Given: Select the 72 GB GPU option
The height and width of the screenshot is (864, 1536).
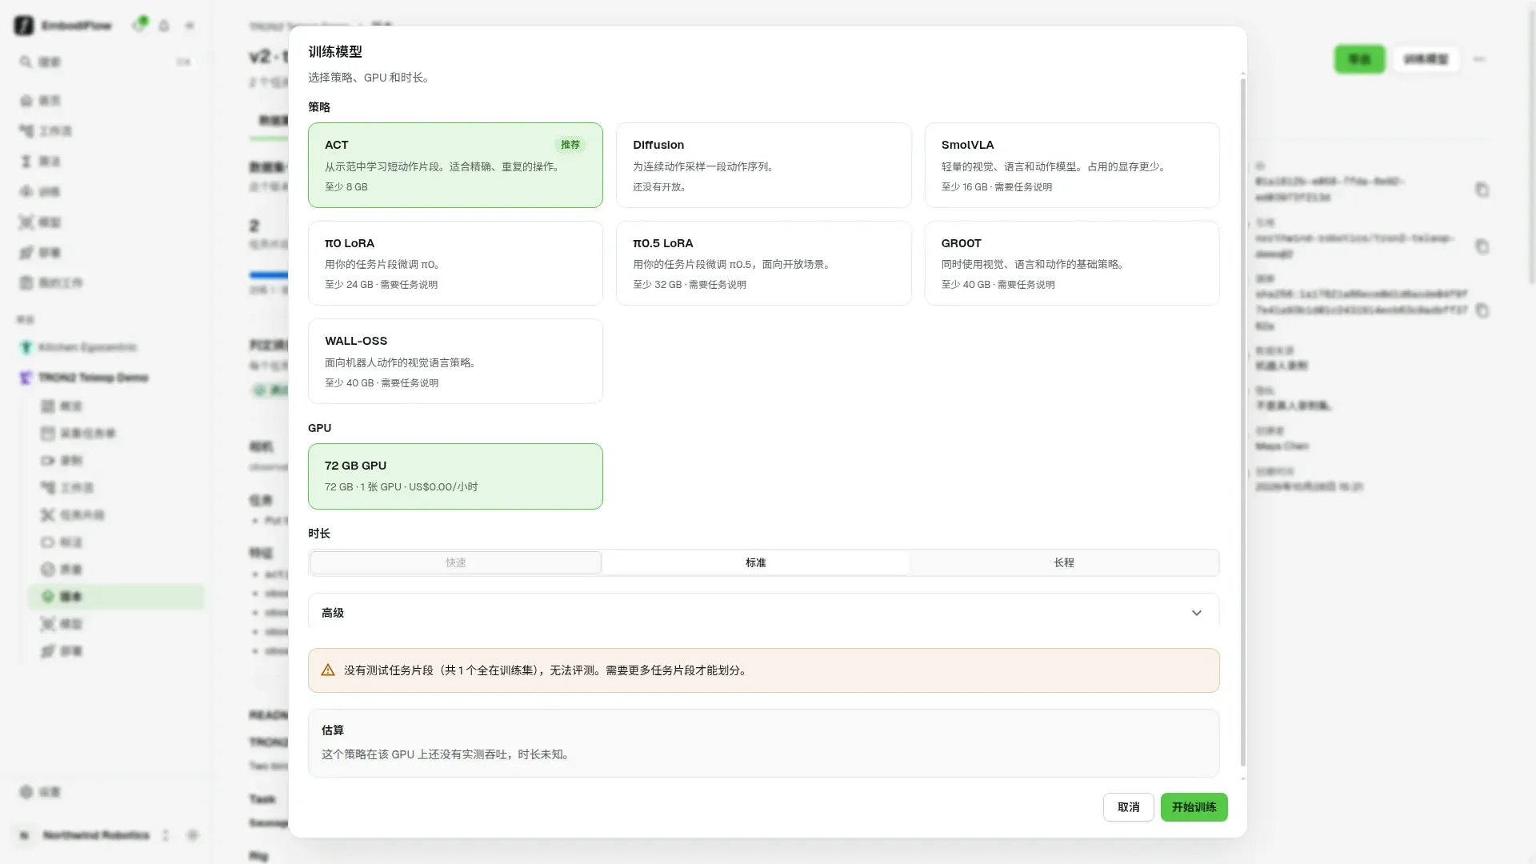Looking at the screenshot, I should pos(455,476).
